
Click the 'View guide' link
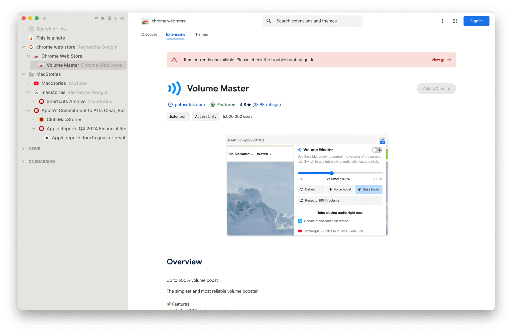[x=441, y=60]
